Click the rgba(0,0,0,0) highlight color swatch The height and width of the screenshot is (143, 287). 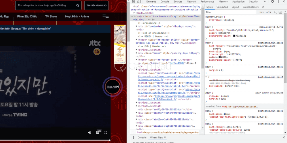249,117
